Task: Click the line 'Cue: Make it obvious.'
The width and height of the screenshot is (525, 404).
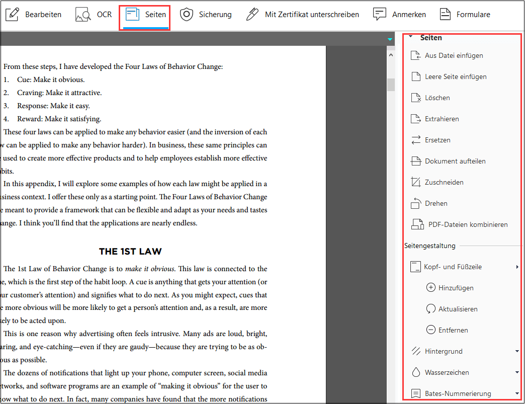Action: (x=51, y=79)
